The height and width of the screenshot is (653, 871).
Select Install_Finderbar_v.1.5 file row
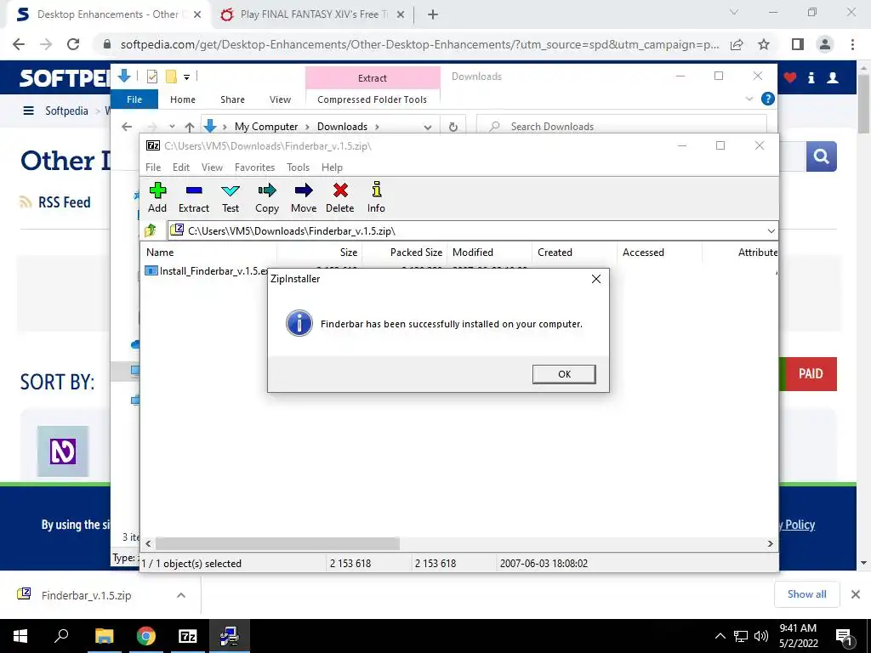pos(207,271)
